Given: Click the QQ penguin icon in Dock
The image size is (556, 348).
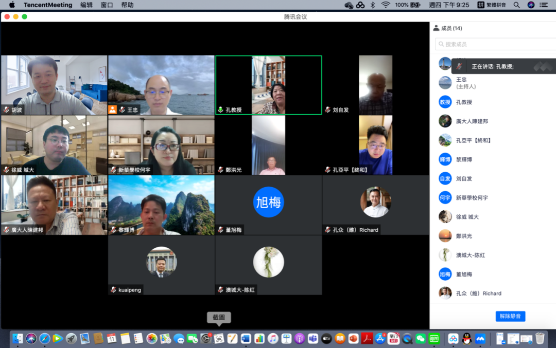Looking at the screenshot, I should tap(467, 338).
